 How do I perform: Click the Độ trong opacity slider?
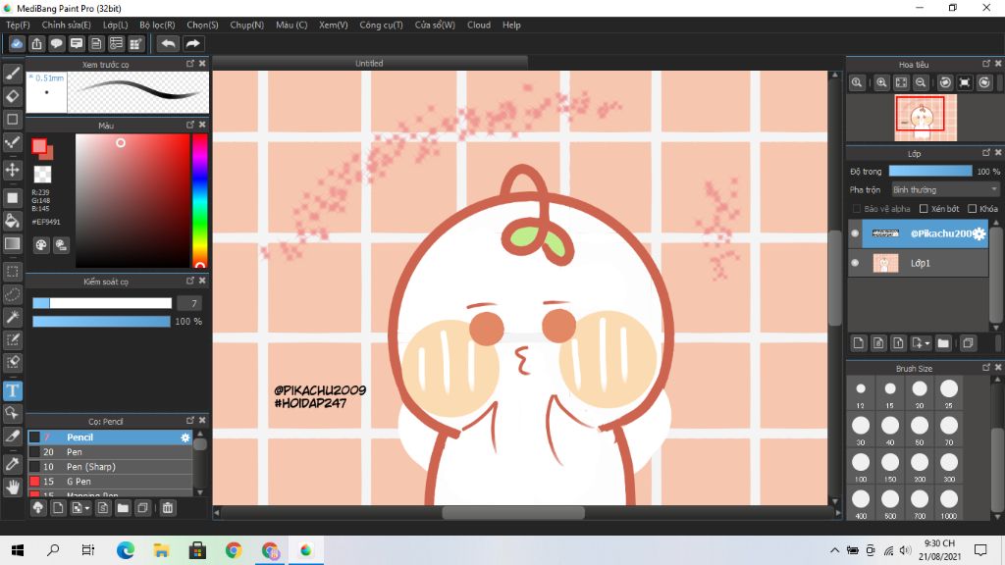930,172
